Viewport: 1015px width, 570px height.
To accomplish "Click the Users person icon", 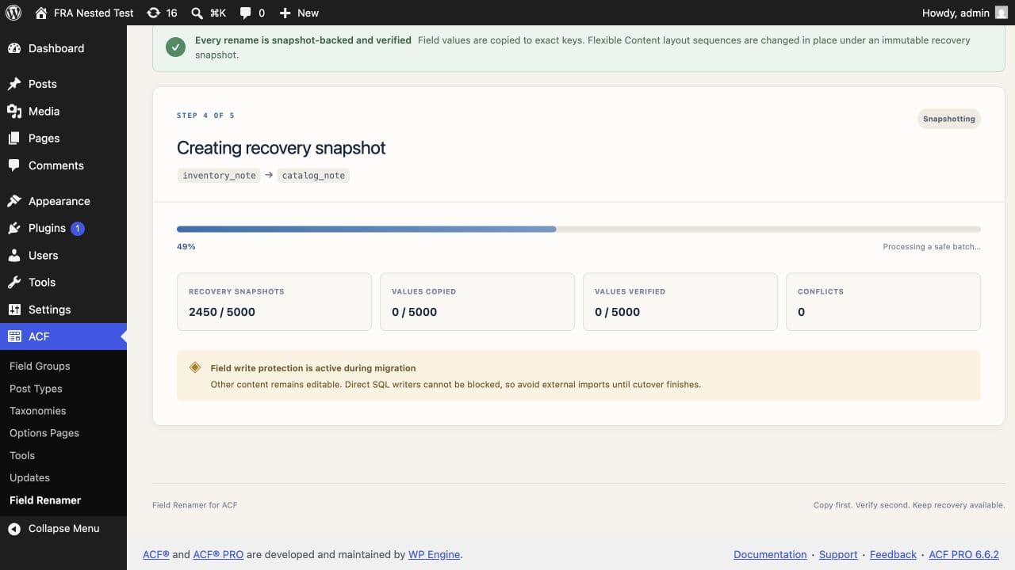I will [x=14, y=256].
